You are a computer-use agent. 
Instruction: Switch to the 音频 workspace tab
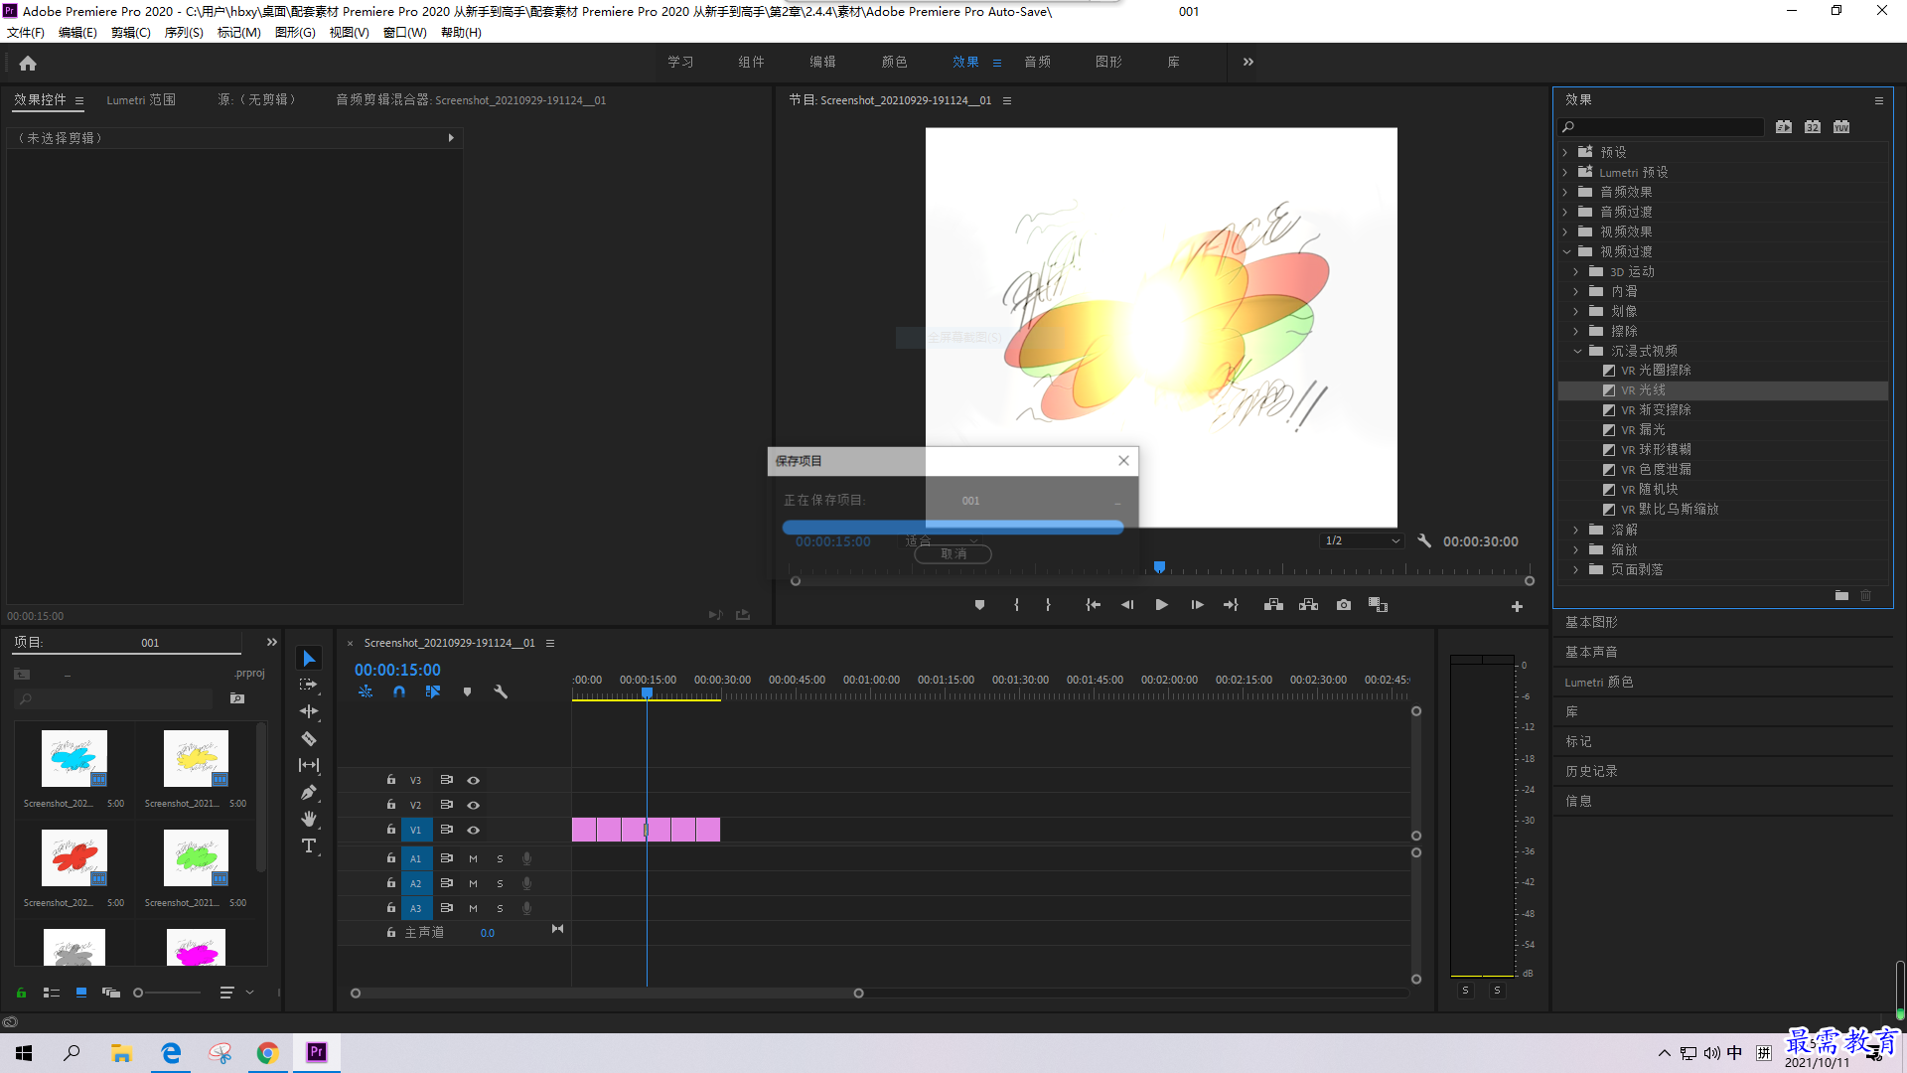[x=1038, y=62]
